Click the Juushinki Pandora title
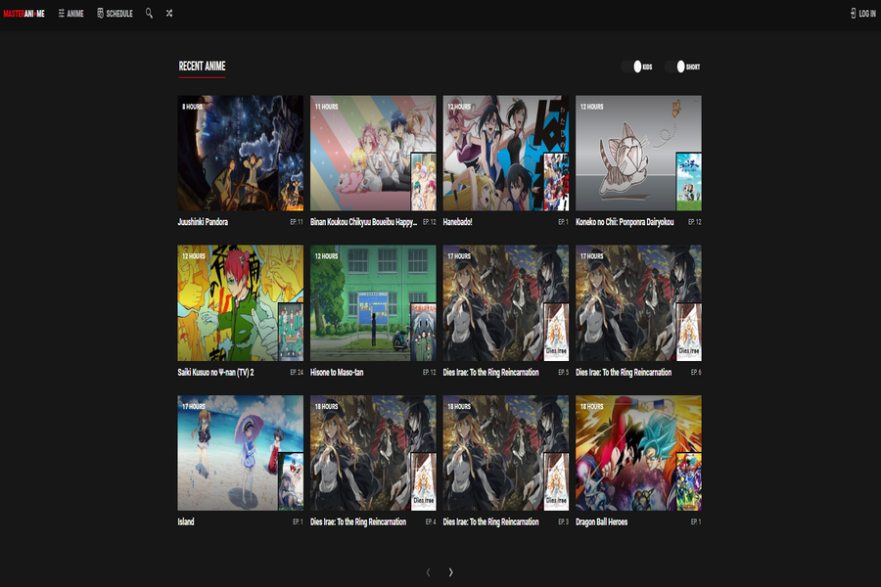The image size is (881, 587). 203,222
